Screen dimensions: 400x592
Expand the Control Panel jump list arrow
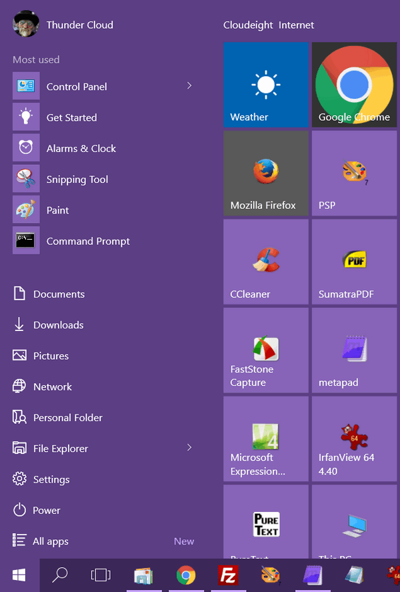(x=189, y=86)
